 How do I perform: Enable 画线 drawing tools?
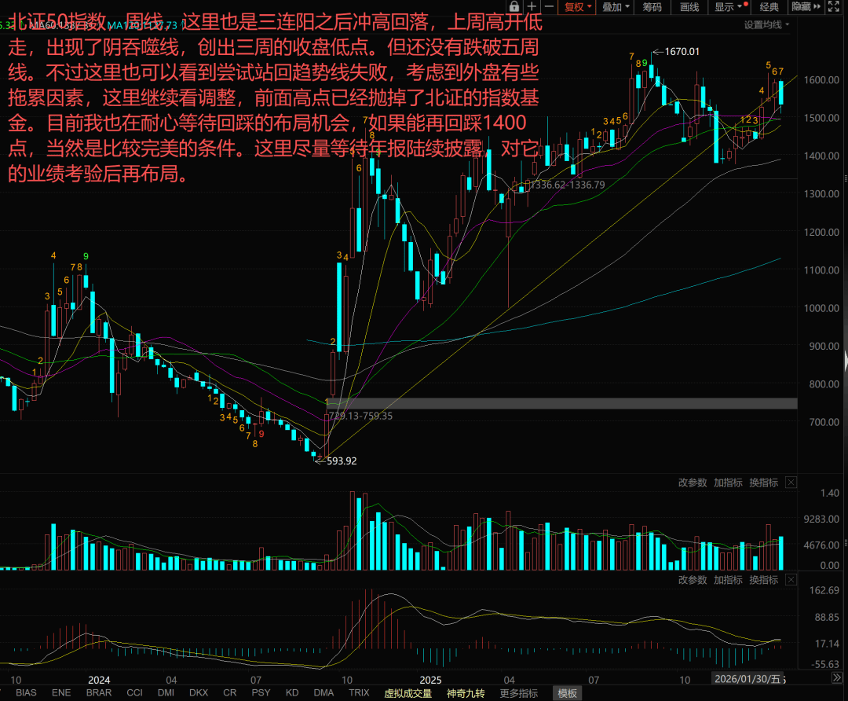click(x=689, y=7)
